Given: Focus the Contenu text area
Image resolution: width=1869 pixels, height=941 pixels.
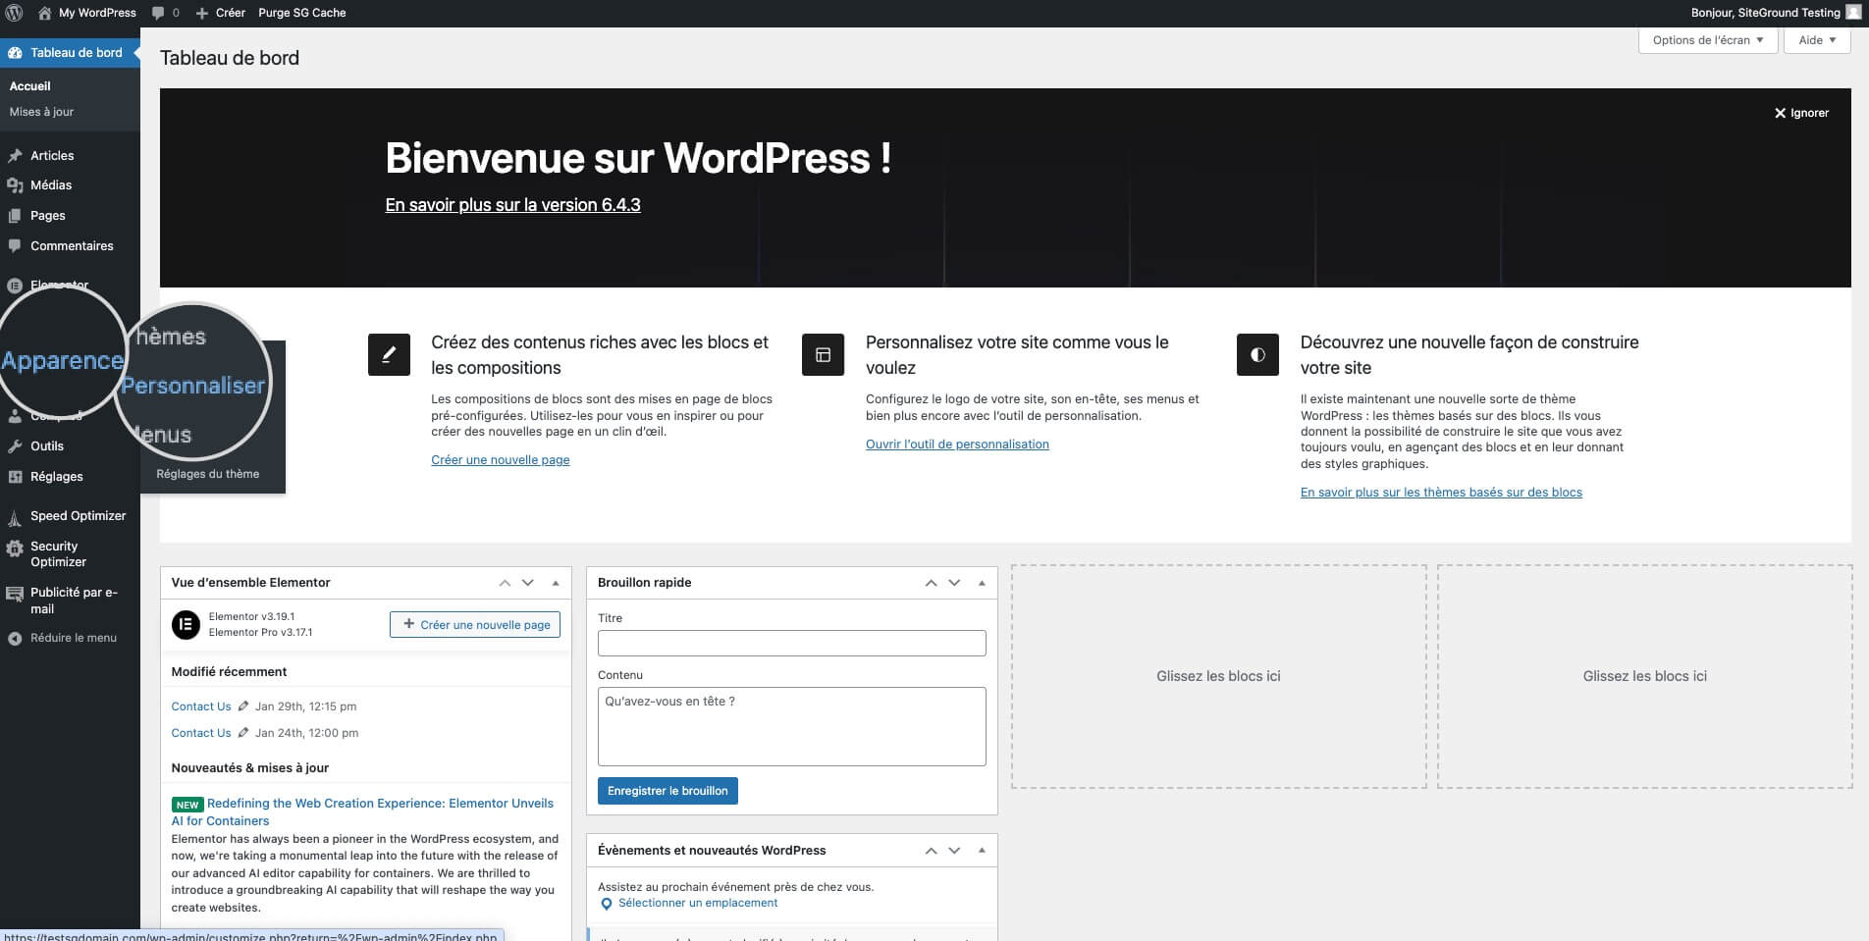Looking at the screenshot, I should [791, 726].
